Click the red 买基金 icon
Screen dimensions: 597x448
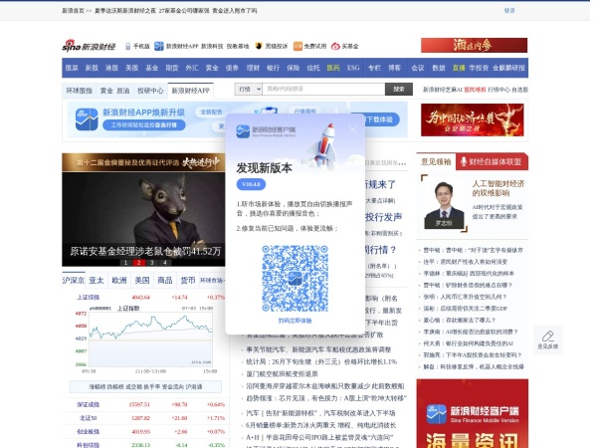[335, 46]
